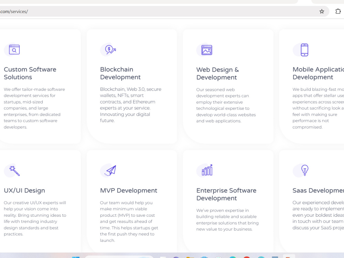The width and height of the screenshot is (344, 258).
Task: Open the browser Extensions puzzle icon
Action: coord(338,11)
